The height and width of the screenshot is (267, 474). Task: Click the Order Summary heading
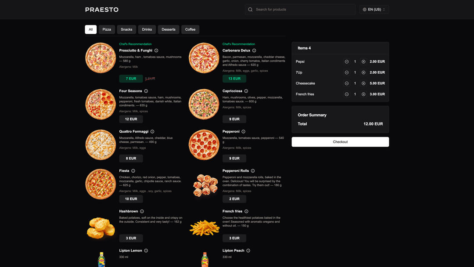(x=312, y=115)
